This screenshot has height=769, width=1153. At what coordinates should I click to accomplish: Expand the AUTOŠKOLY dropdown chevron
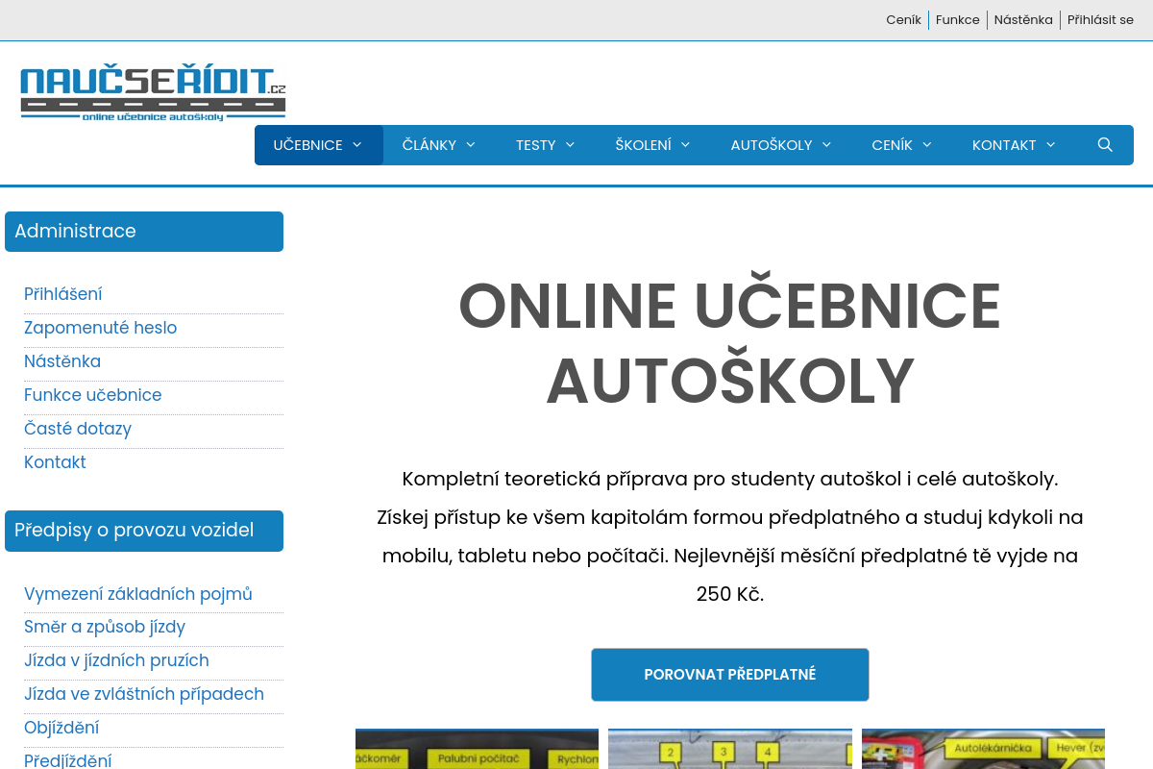click(x=826, y=144)
